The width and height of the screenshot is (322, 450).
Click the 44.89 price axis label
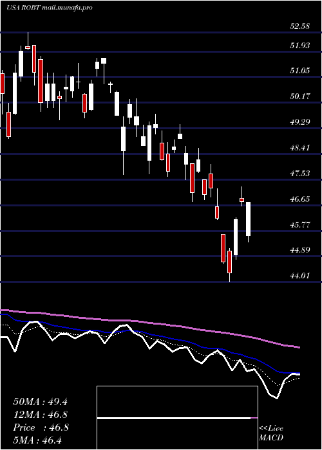pos(299,250)
